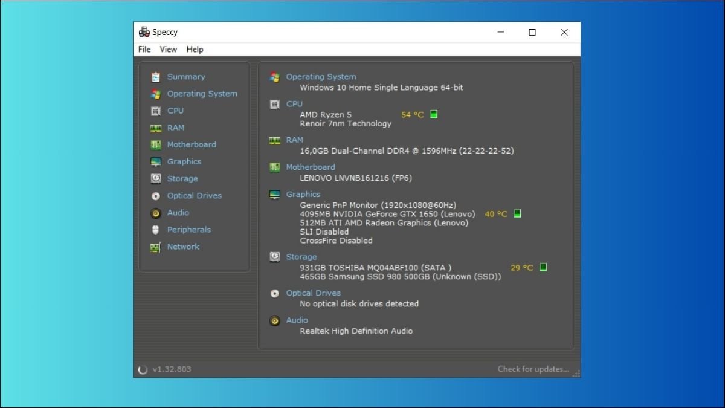Select the Motherboard icon in the sidebar
This screenshot has width=725, height=408.
tap(156, 144)
